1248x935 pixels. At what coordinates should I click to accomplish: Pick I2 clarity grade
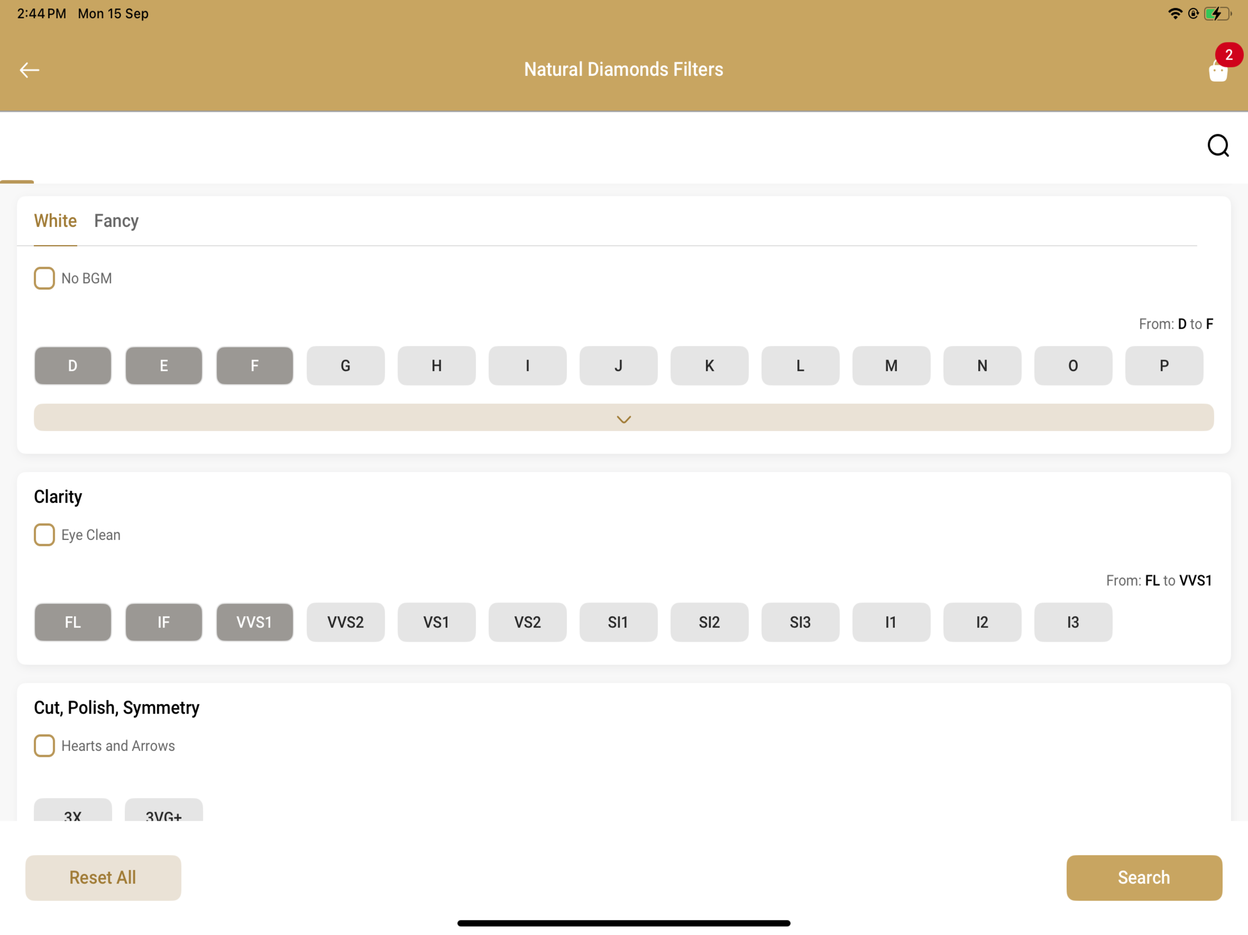982,622
